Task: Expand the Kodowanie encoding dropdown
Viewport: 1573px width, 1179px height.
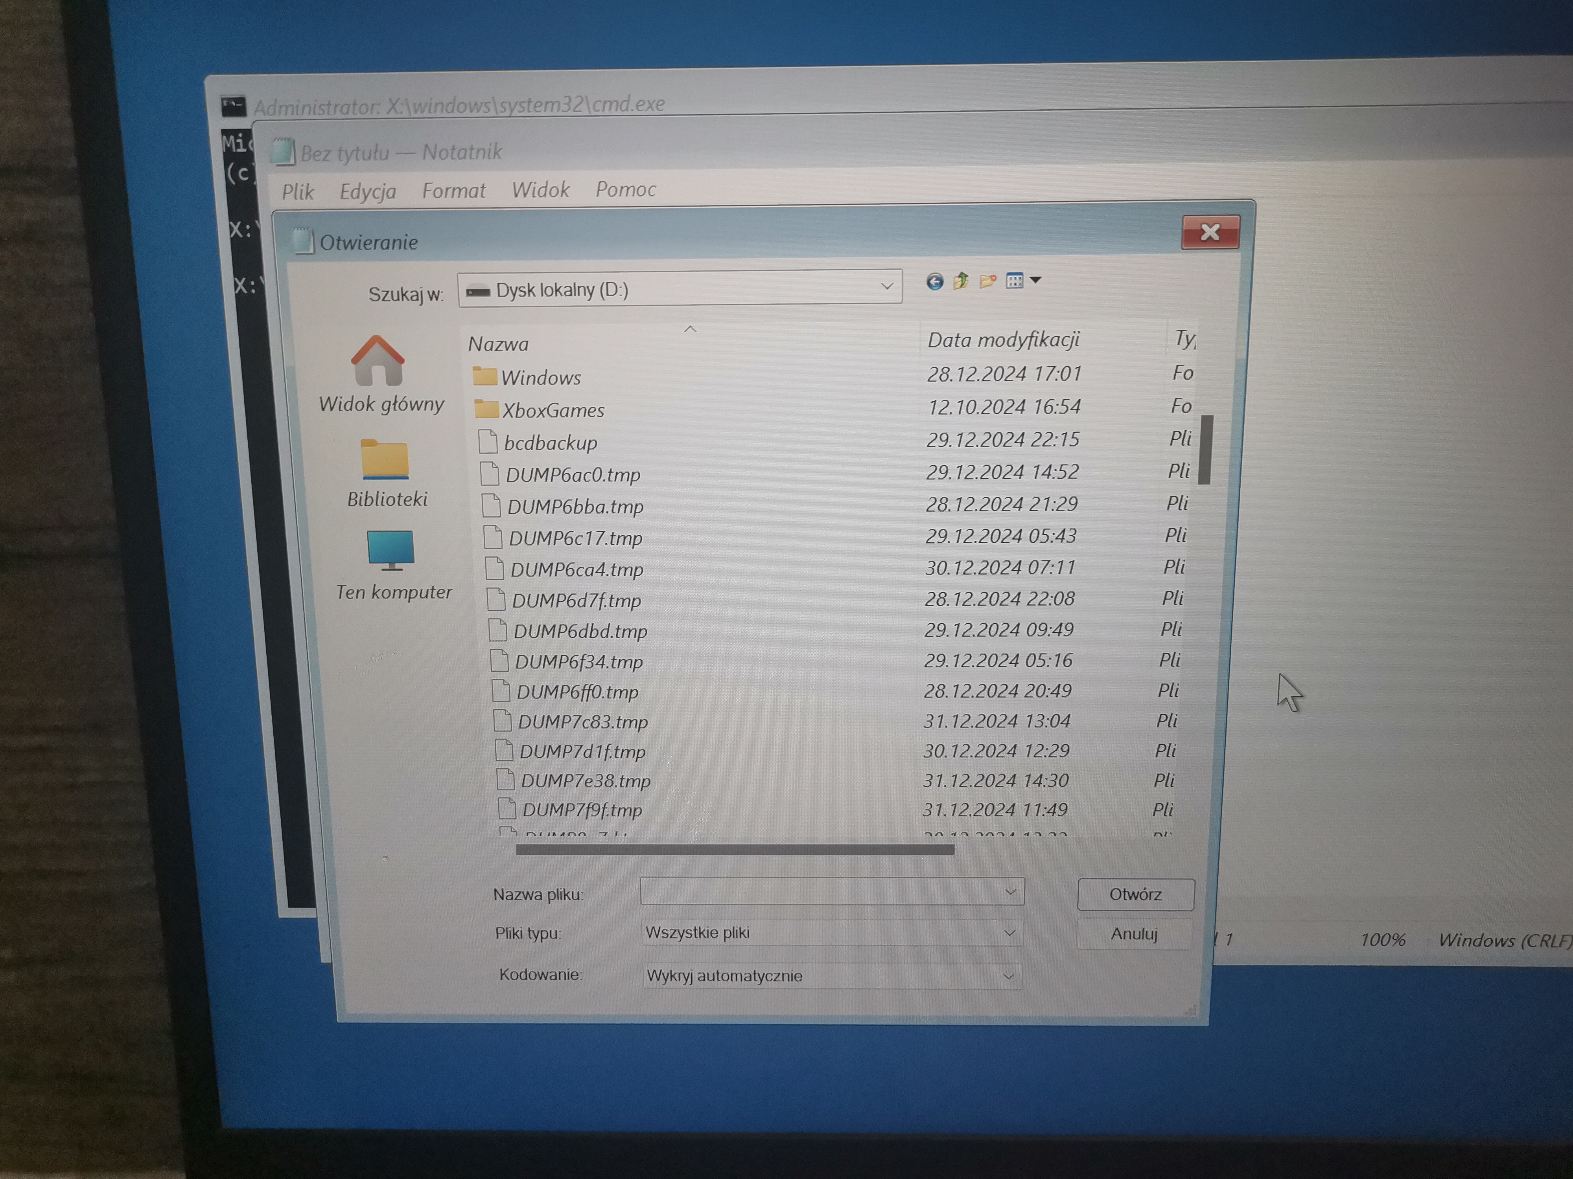Action: [x=1008, y=976]
